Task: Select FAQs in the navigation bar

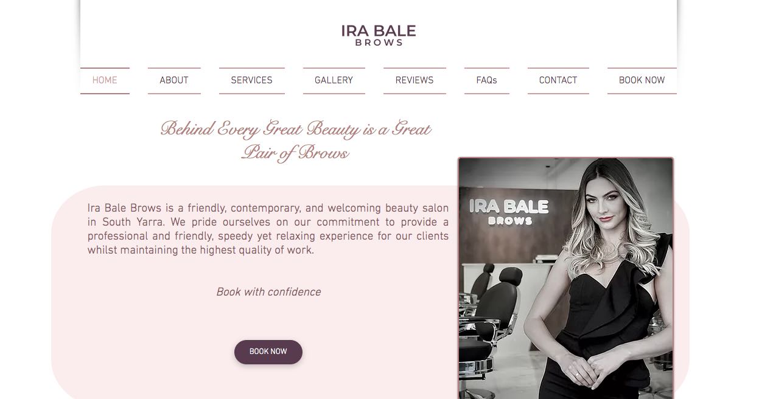Action: (x=487, y=80)
